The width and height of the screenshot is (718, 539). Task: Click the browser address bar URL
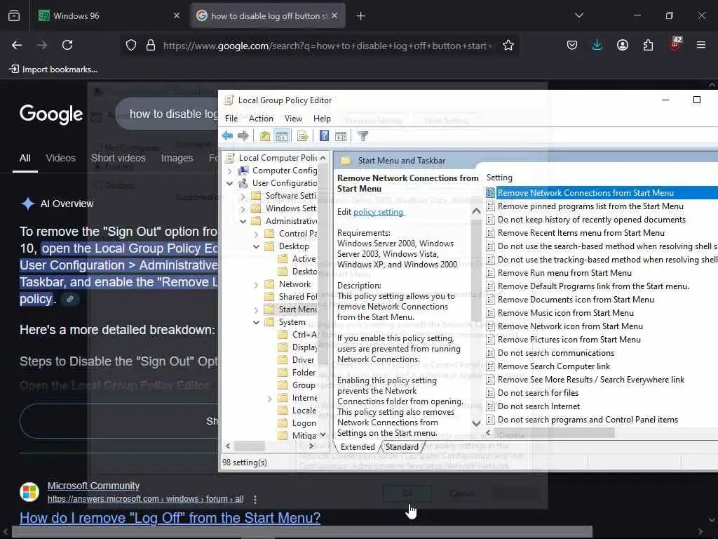328,46
